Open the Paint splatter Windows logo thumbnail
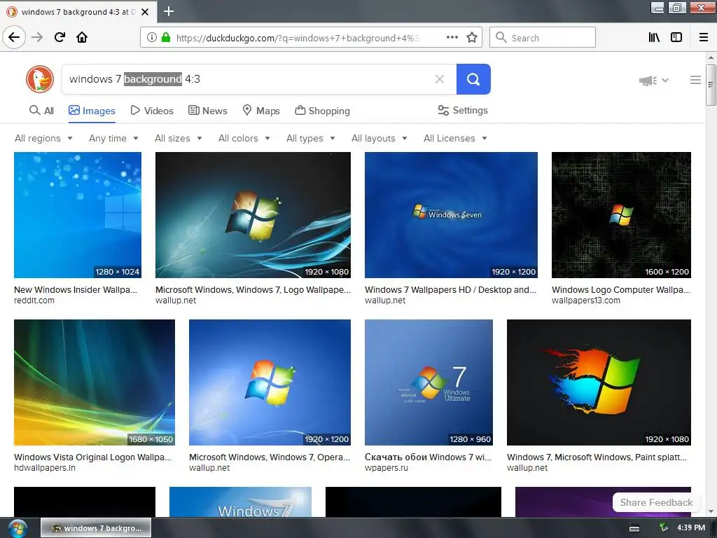 click(599, 382)
